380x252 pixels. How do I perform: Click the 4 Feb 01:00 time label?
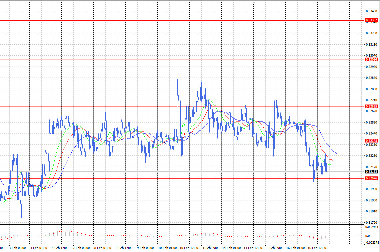39,248
